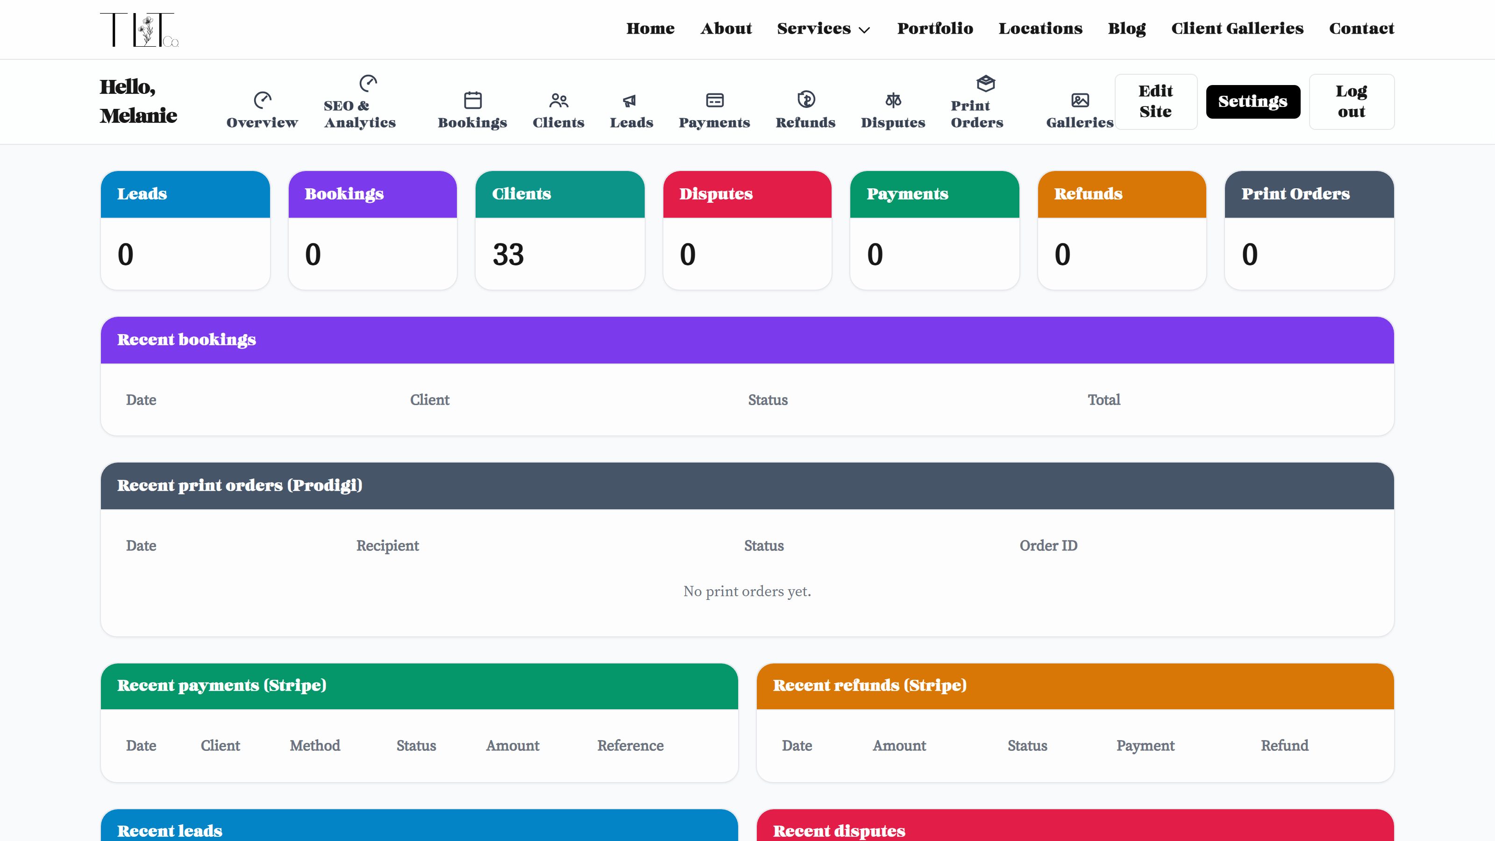
Task: Open Payments credit card icon
Action: 714,100
